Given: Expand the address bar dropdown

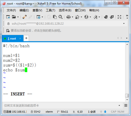Looking at the screenshot, I should click(124, 24).
